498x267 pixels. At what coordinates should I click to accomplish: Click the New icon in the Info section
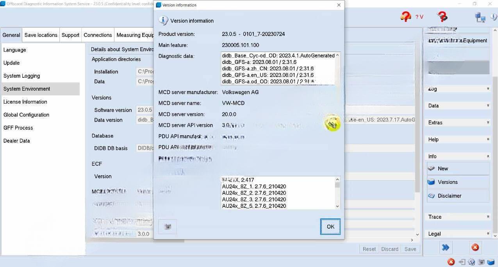coord(432,168)
